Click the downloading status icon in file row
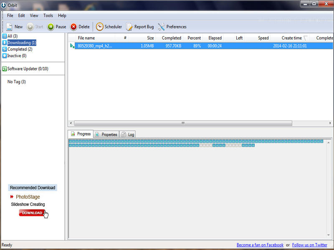This screenshot has height=250, width=334. click(72, 46)
